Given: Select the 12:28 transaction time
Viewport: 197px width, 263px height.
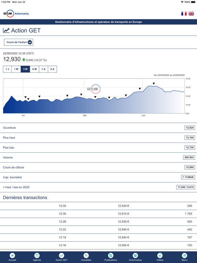Looking at the screenshot, I should pyautogui.click(x=62, y=222).
